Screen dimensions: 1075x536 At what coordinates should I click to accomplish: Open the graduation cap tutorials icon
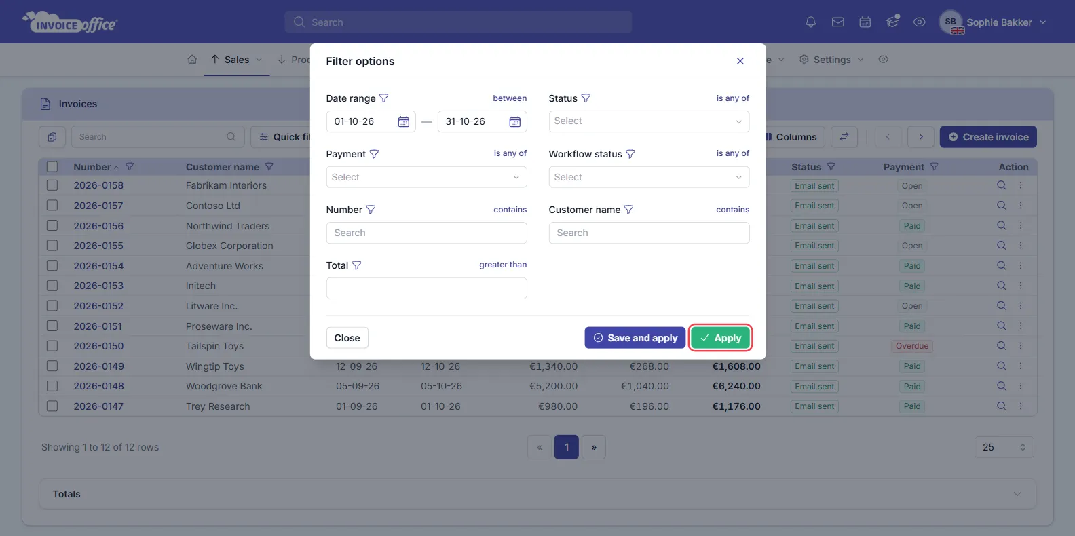[x=892, y=22]
